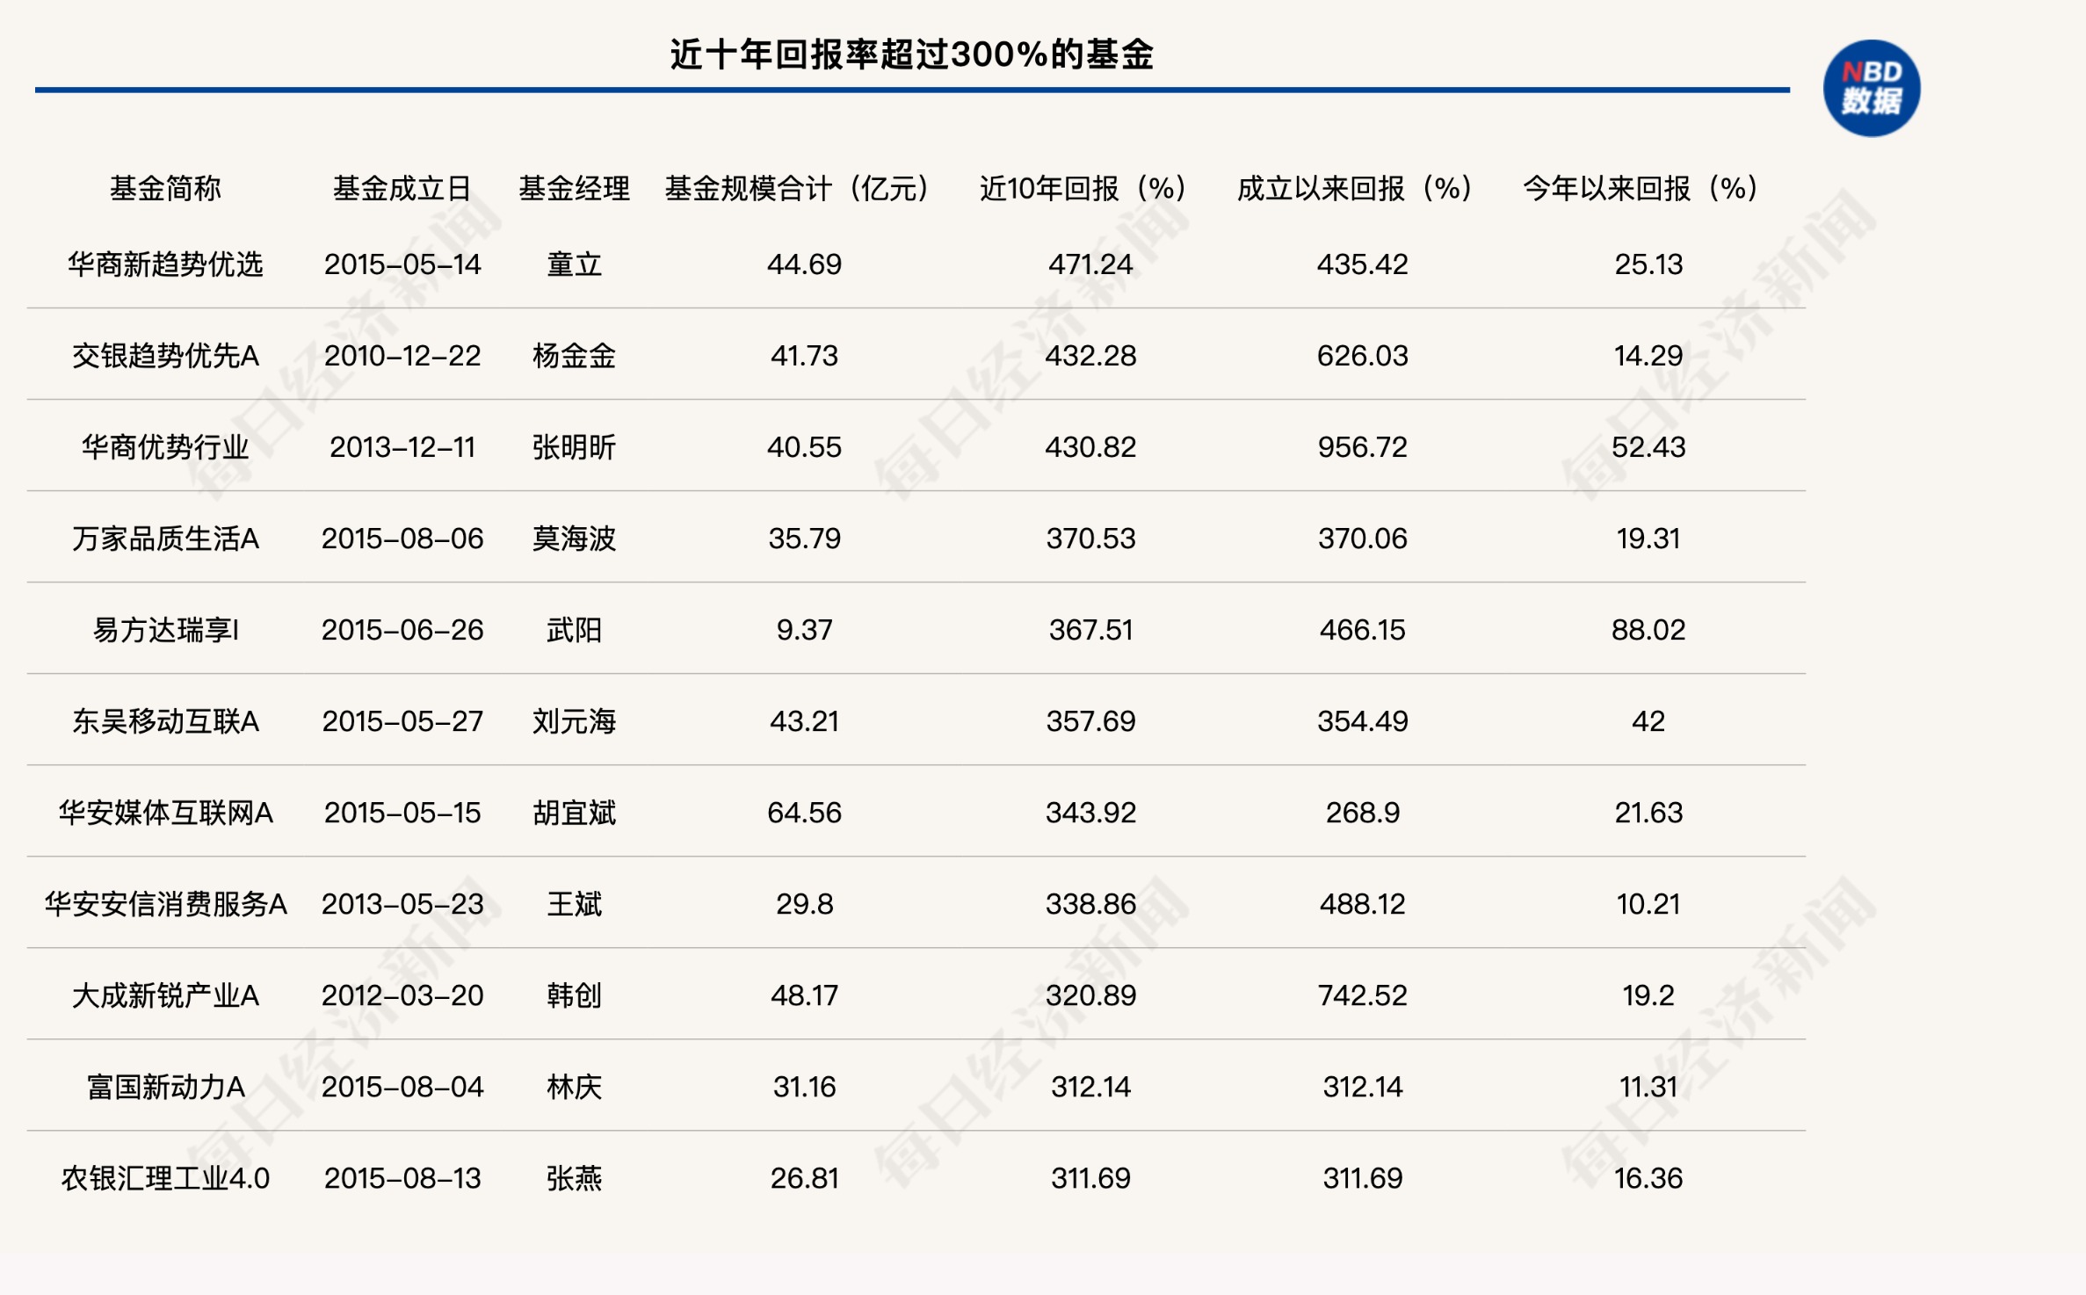Click the 基金成立日 column header
The width and height of the screenshot is (2086, 1295).
pyautogui.click(x=402, y=188)
